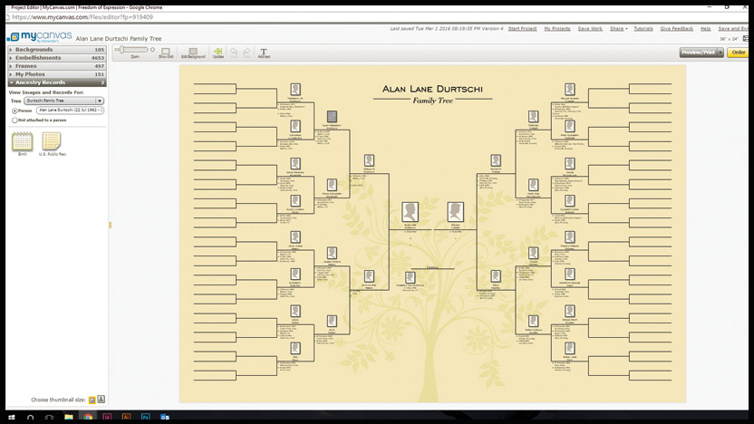Expand the My Photos panel

coord(57,74)
